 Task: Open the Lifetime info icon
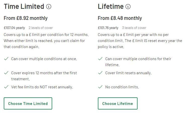[128, 7]
